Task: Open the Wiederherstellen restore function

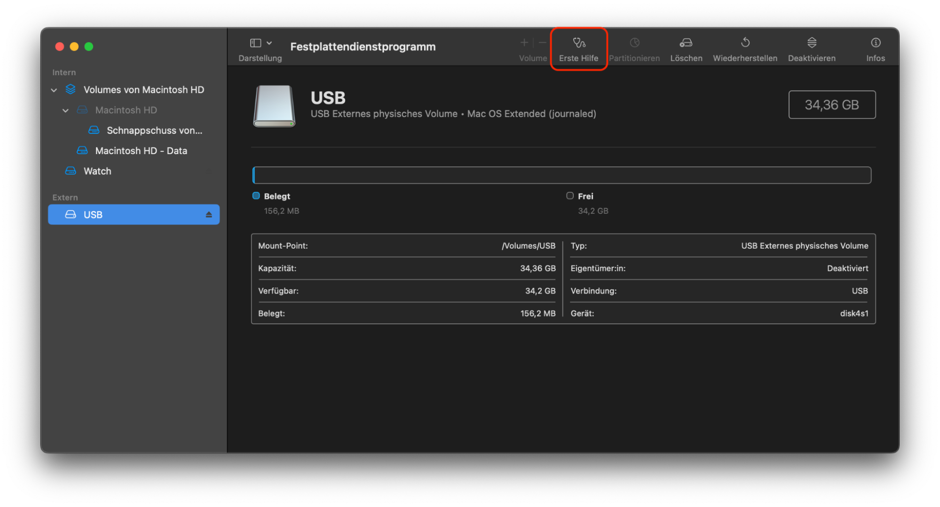Action: (x=745, y=48)
